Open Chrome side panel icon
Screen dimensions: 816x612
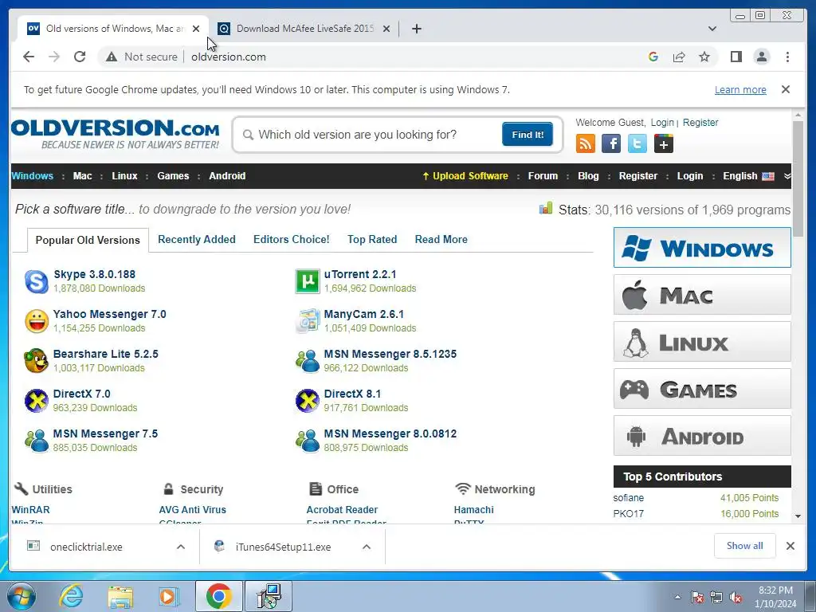(x=736, y=57)
